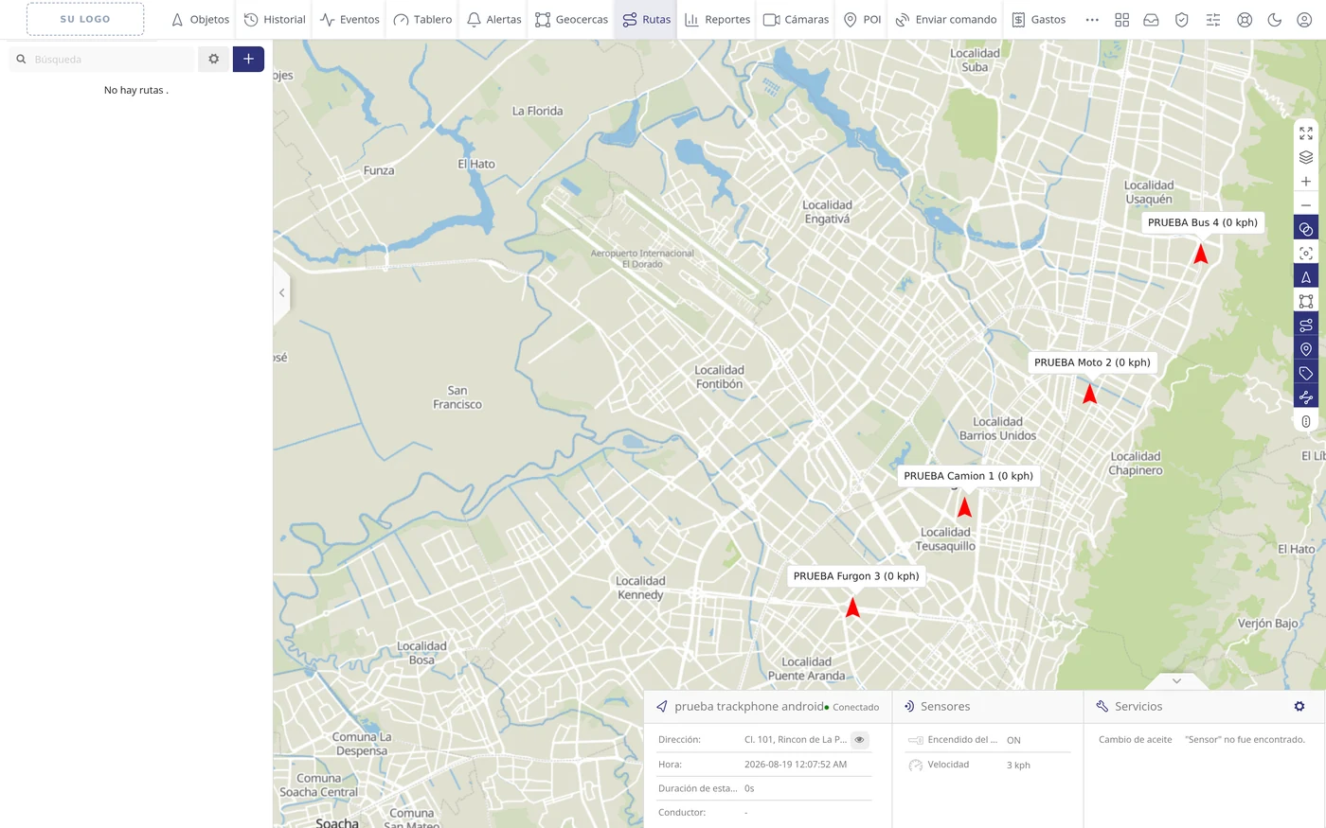
Task: Toggle dark mode with the moon icon
Action: click(1275, 20)
